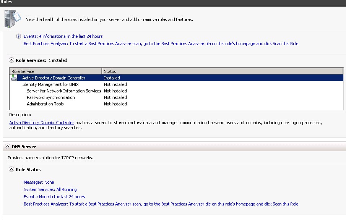Select the Administration Tools row
The image size is (346, 220).
176,104
